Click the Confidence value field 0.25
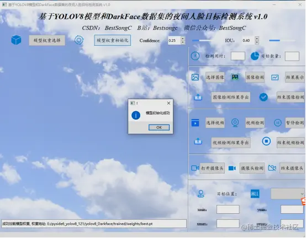This screenshot has width=306, height=238. point(174,40)
